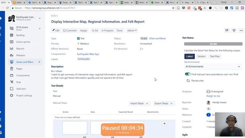Click Add item in the sidebar
This screenshot has height=138, width=245.
(21, 89)
